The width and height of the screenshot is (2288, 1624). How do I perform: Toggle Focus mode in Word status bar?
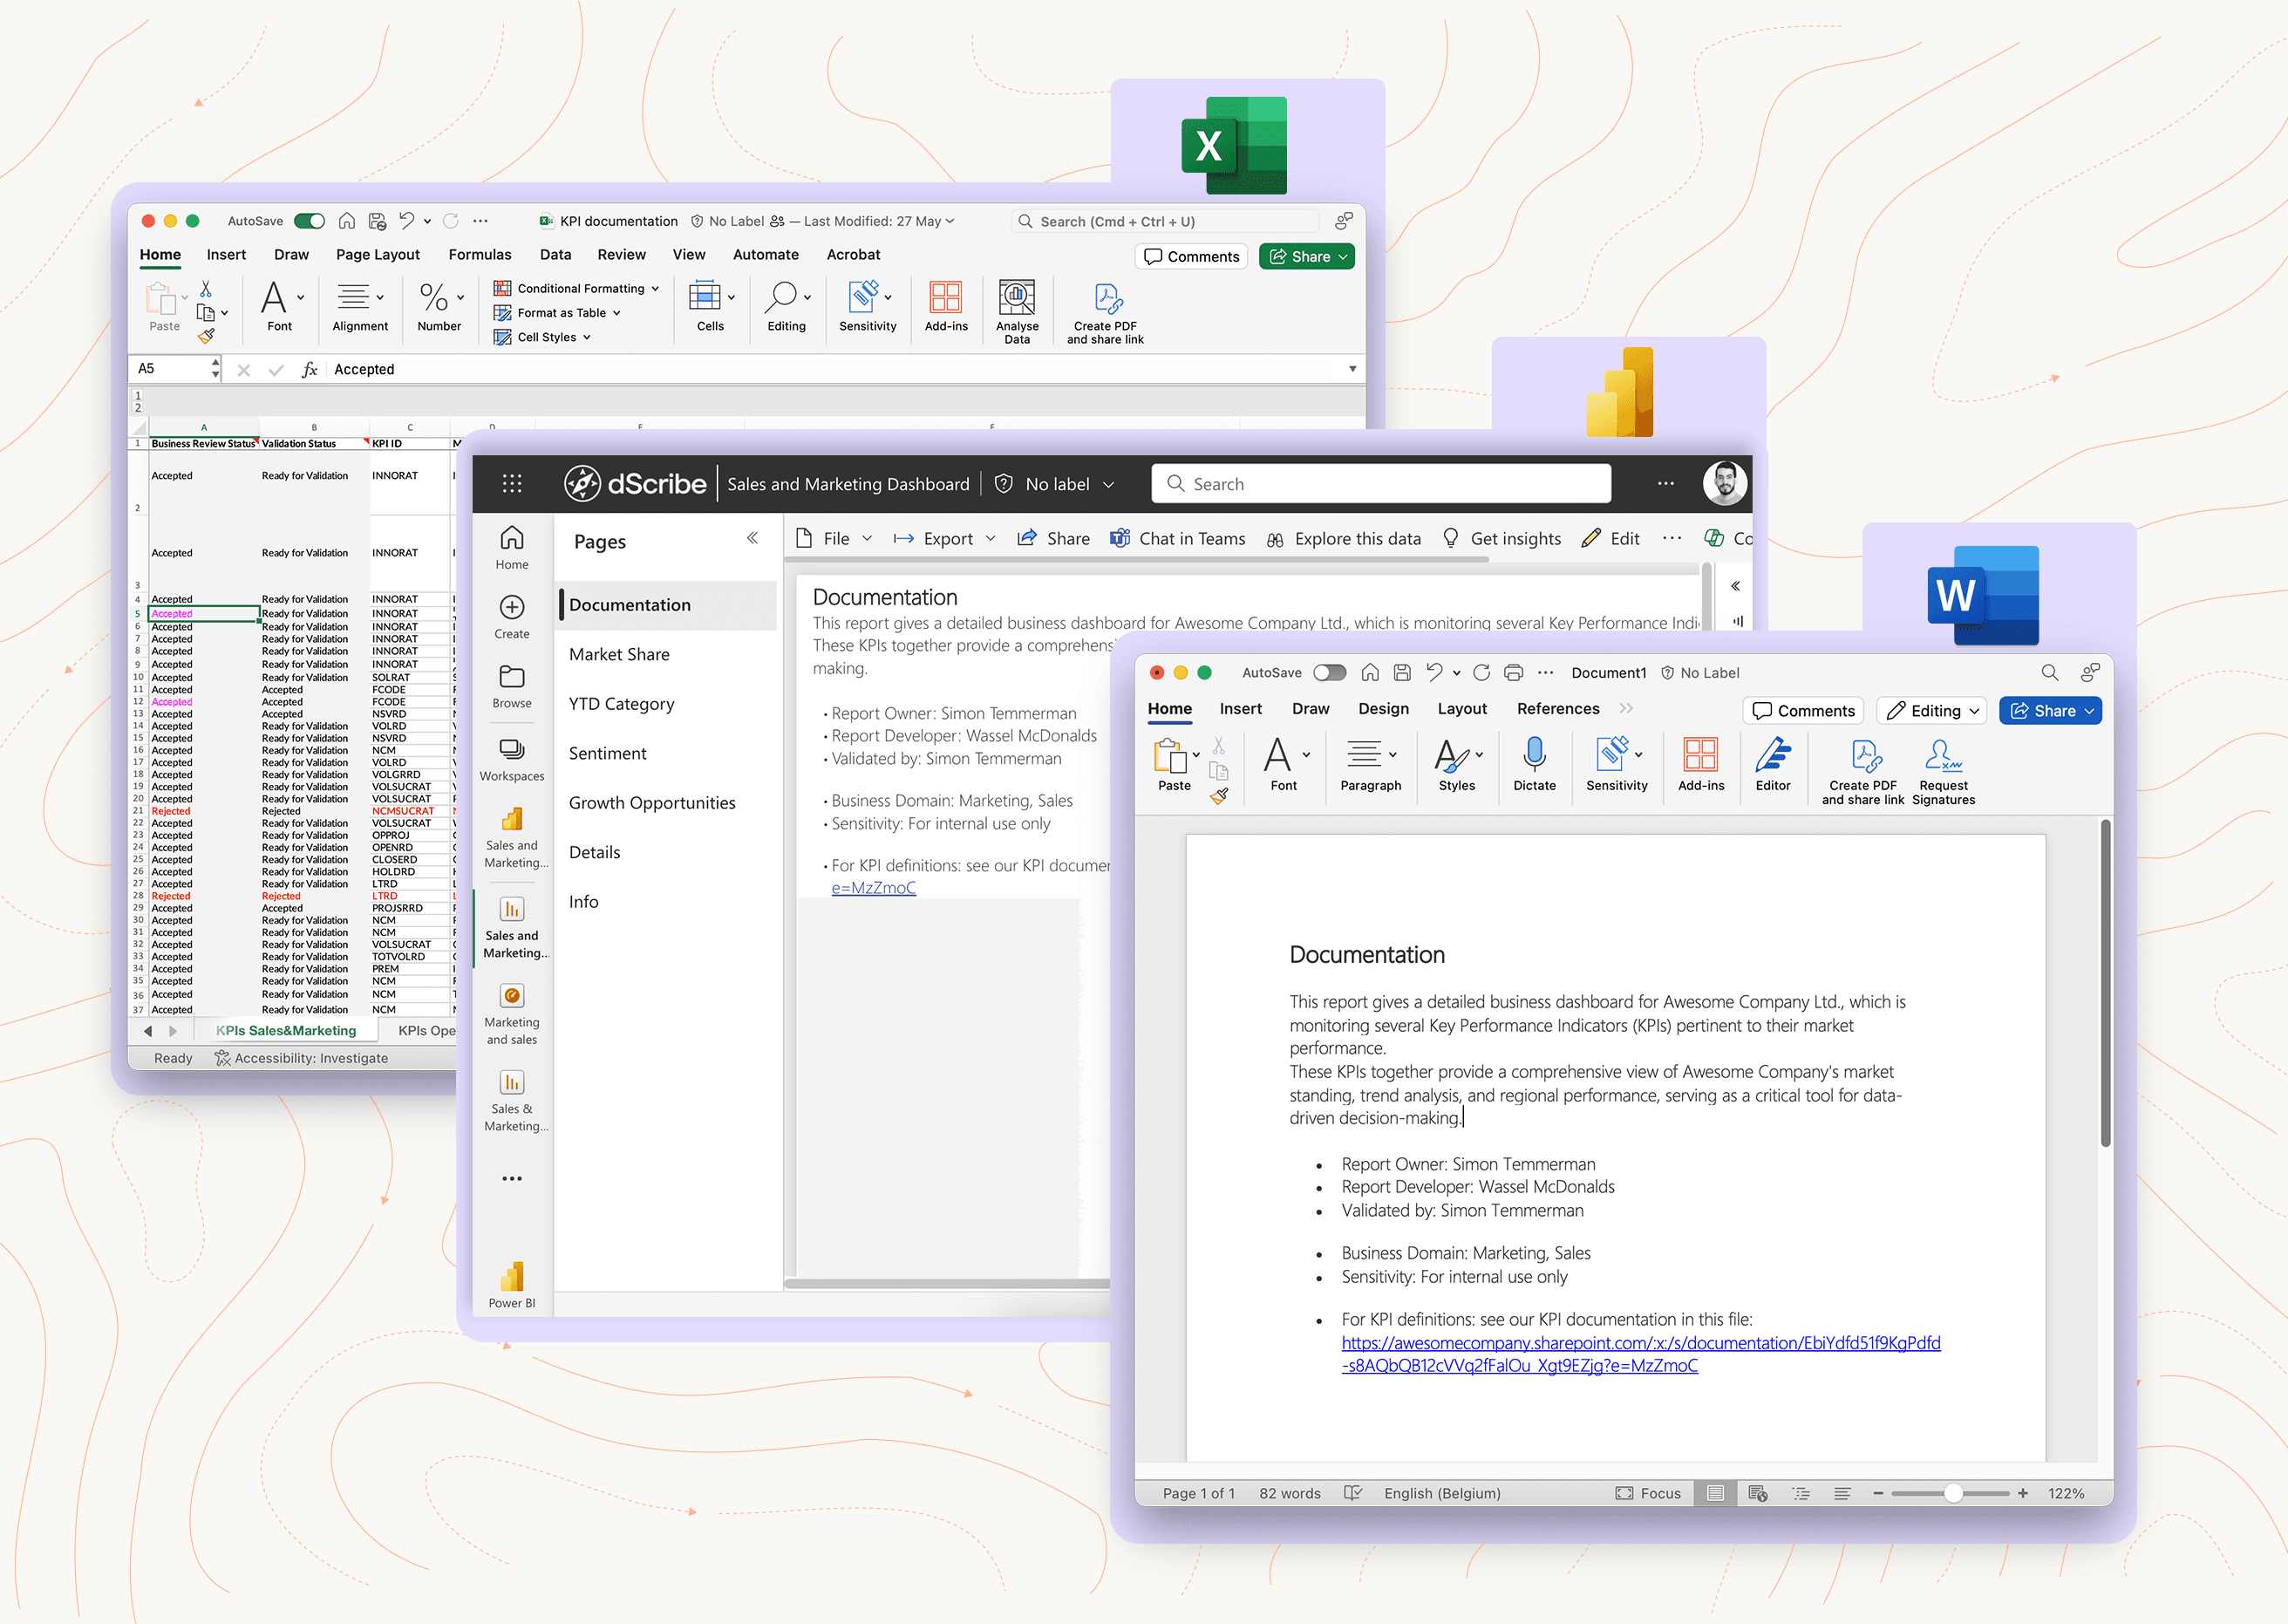(x=1647, y=1493)
